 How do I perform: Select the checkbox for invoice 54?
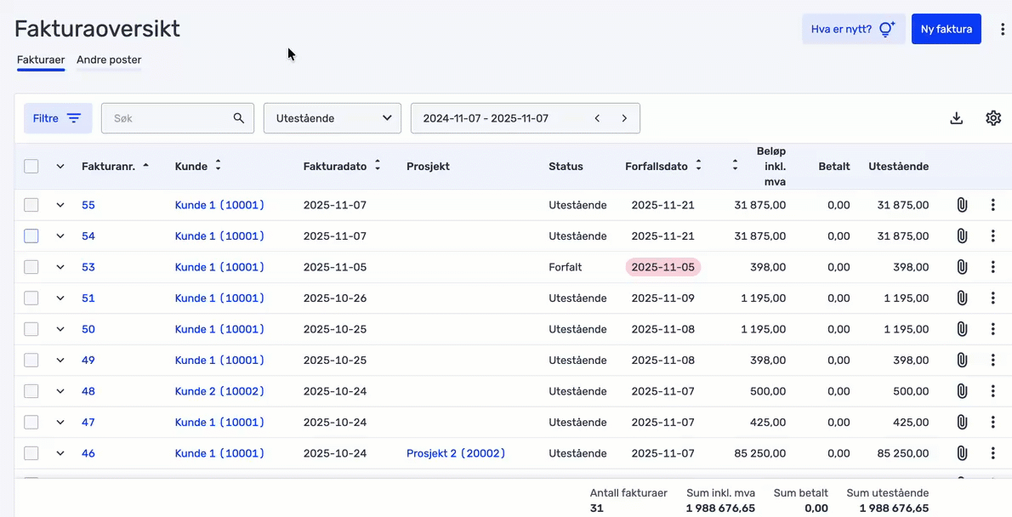point(31,236)
